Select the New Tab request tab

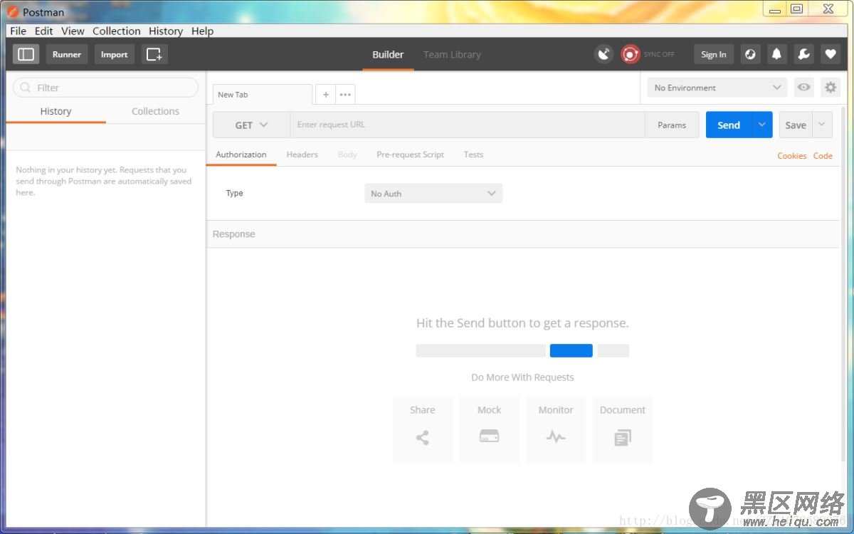(262, 95)
